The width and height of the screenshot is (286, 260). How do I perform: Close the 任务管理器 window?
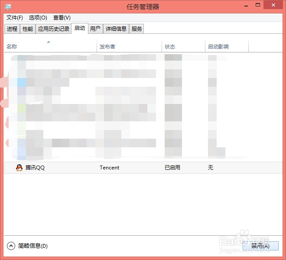[x=273, y=5]
